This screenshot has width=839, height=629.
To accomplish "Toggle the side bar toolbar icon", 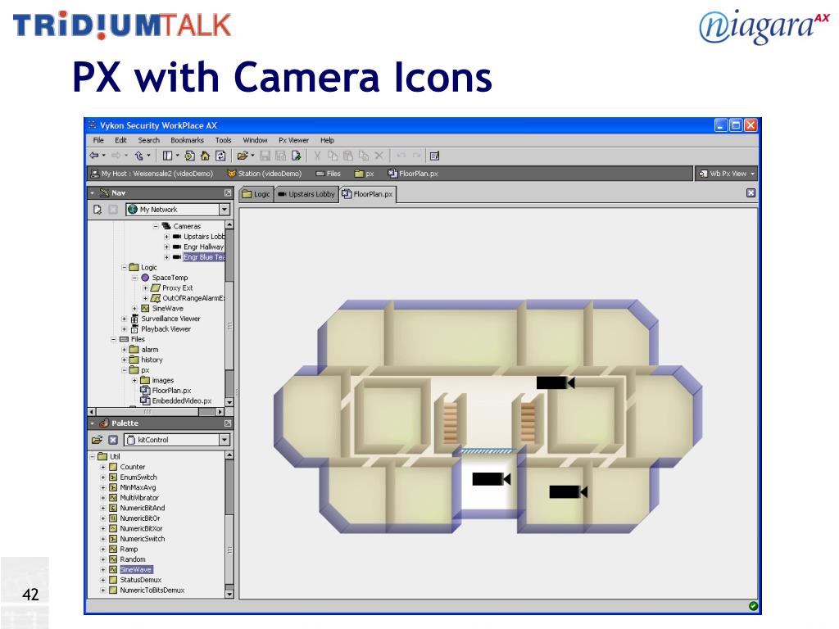I will coord(167,156).
